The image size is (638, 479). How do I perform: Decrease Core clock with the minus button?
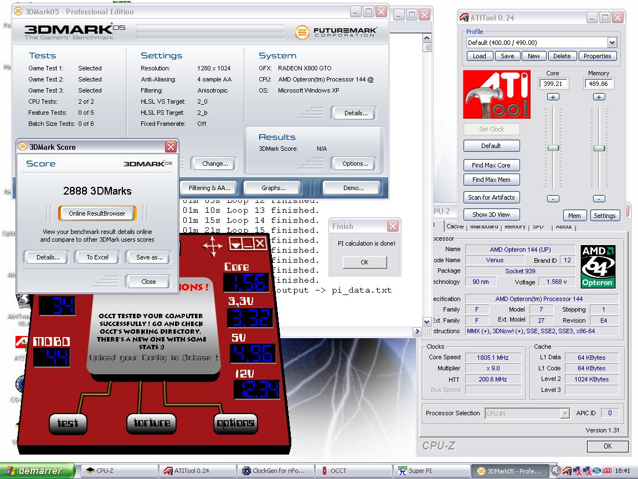pos(553,199)
